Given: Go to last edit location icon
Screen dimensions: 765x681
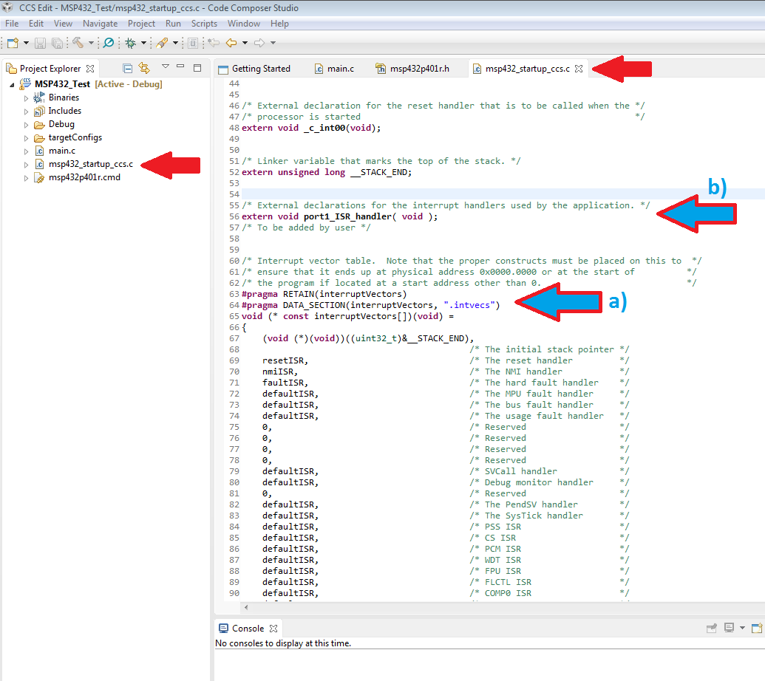Looking at the screenshot, I should 213,43.
